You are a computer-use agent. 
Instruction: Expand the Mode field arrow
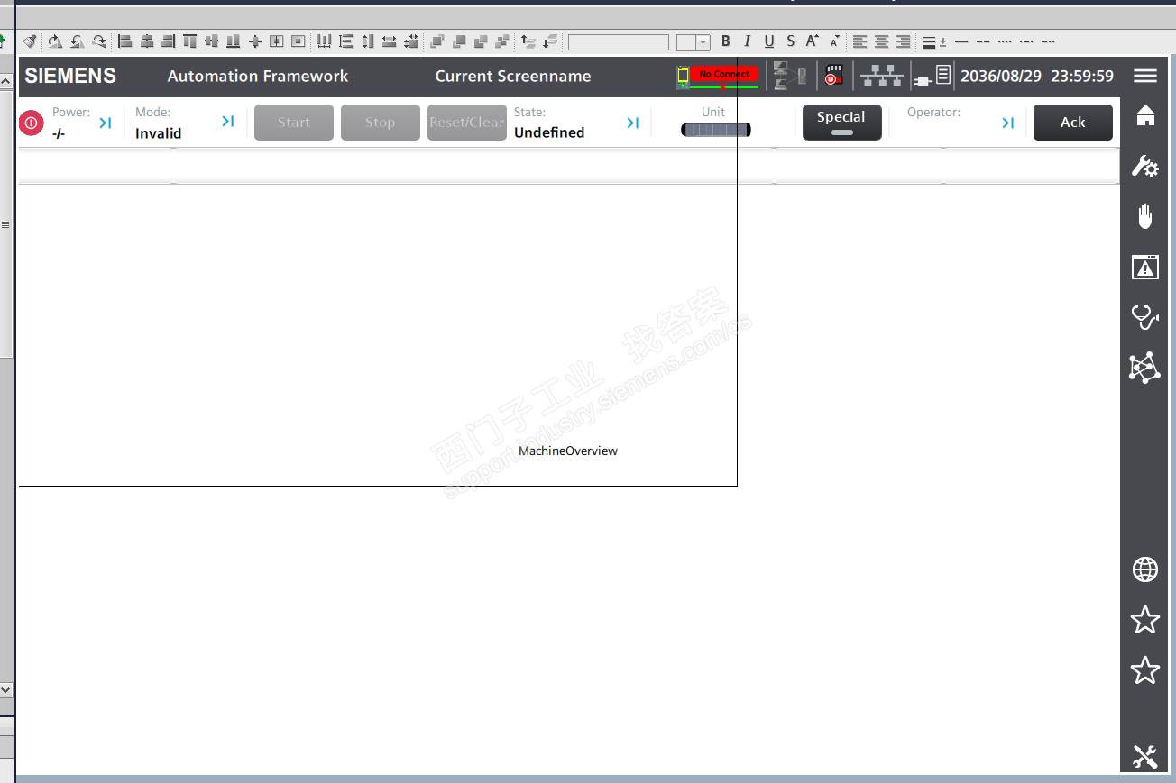(x=228, y=122)
